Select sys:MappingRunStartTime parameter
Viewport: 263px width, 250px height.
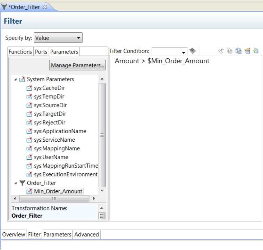66,166
